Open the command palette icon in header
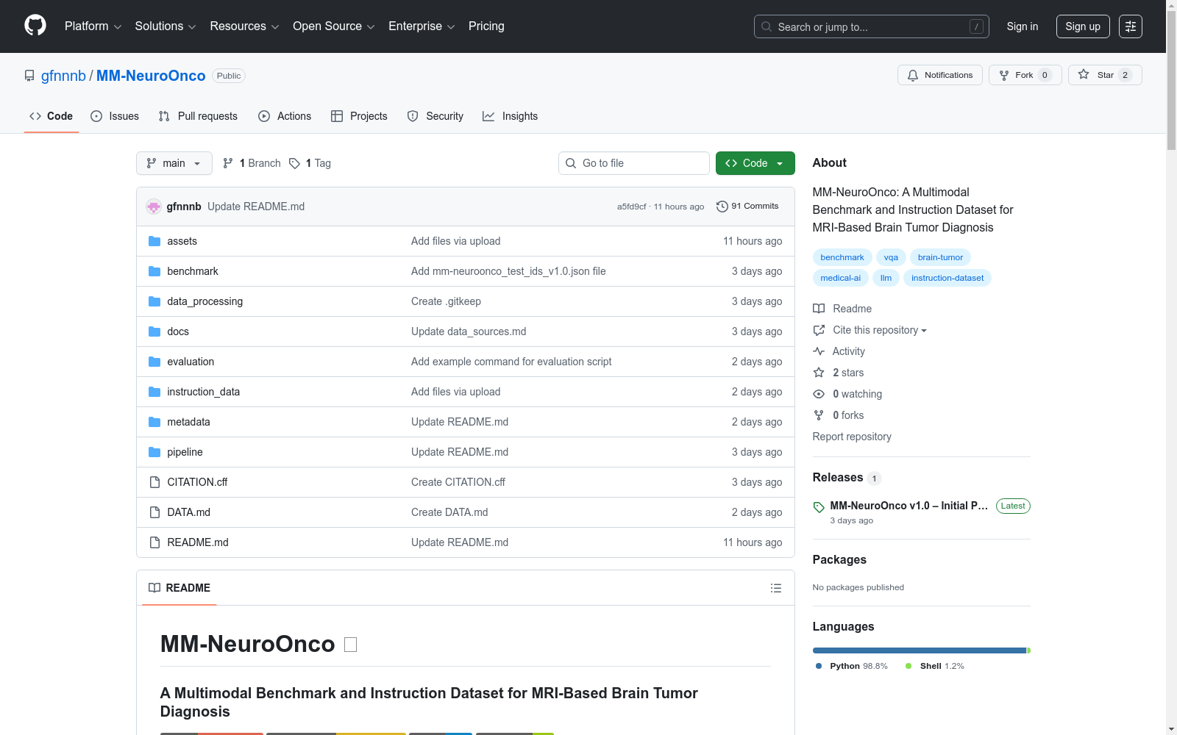The width and height of the screenshot is (1177, 735). 1131,26
